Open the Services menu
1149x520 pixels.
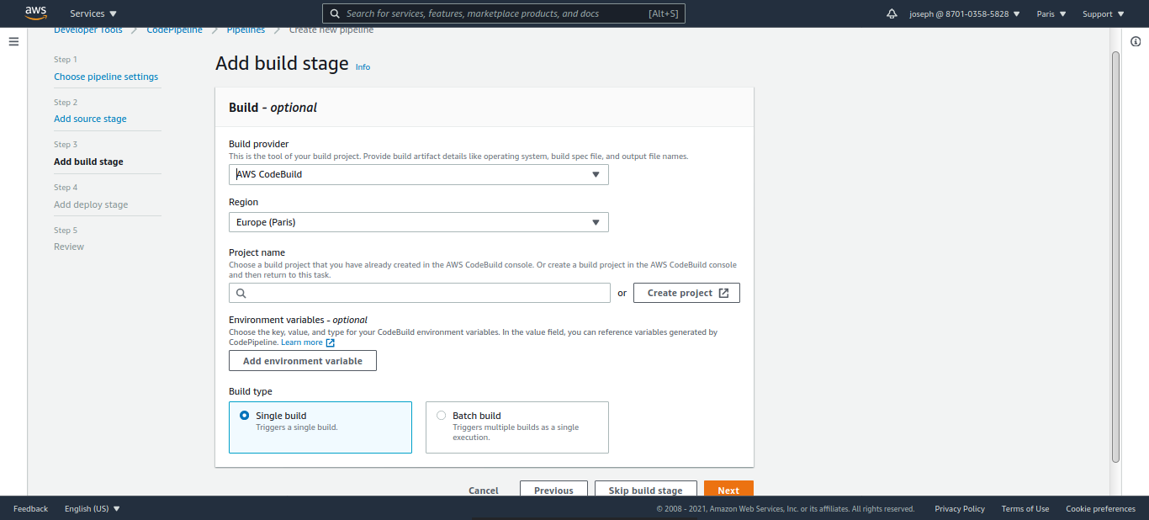(x=93, y=13)
